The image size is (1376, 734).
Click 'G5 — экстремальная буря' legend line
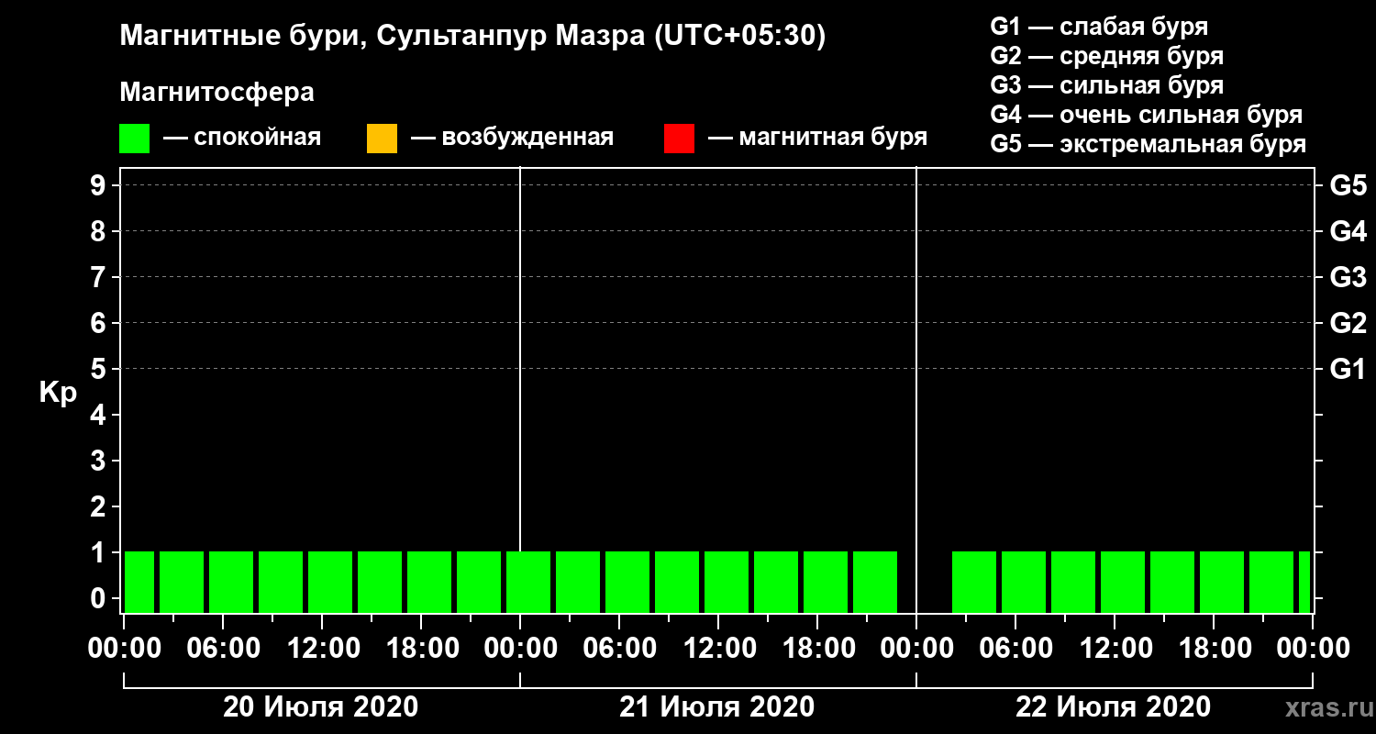pyautogui.click(x=1149, y=144)
